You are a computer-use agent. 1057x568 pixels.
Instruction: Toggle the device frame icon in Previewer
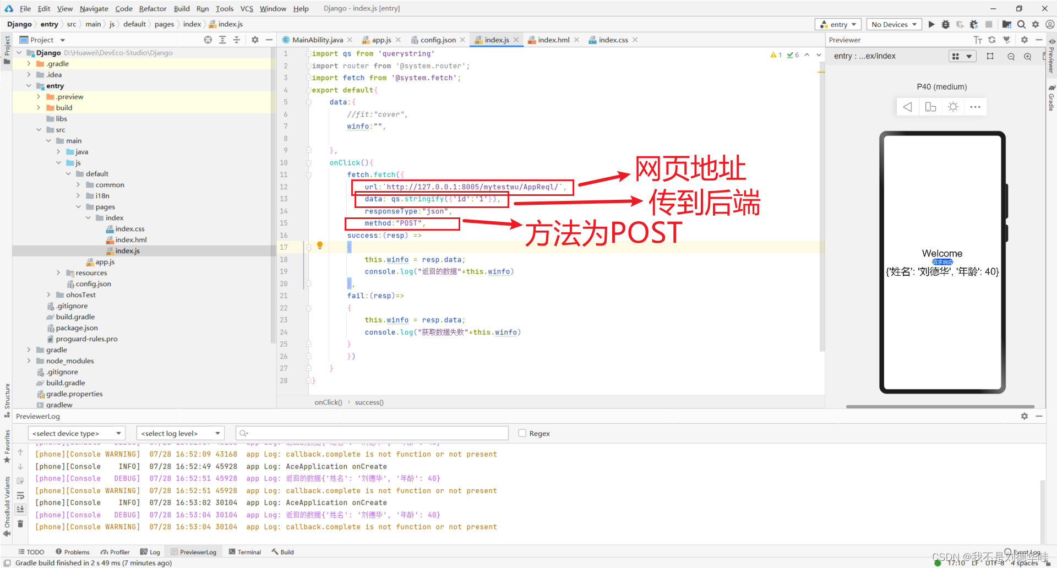coord(990,56)
